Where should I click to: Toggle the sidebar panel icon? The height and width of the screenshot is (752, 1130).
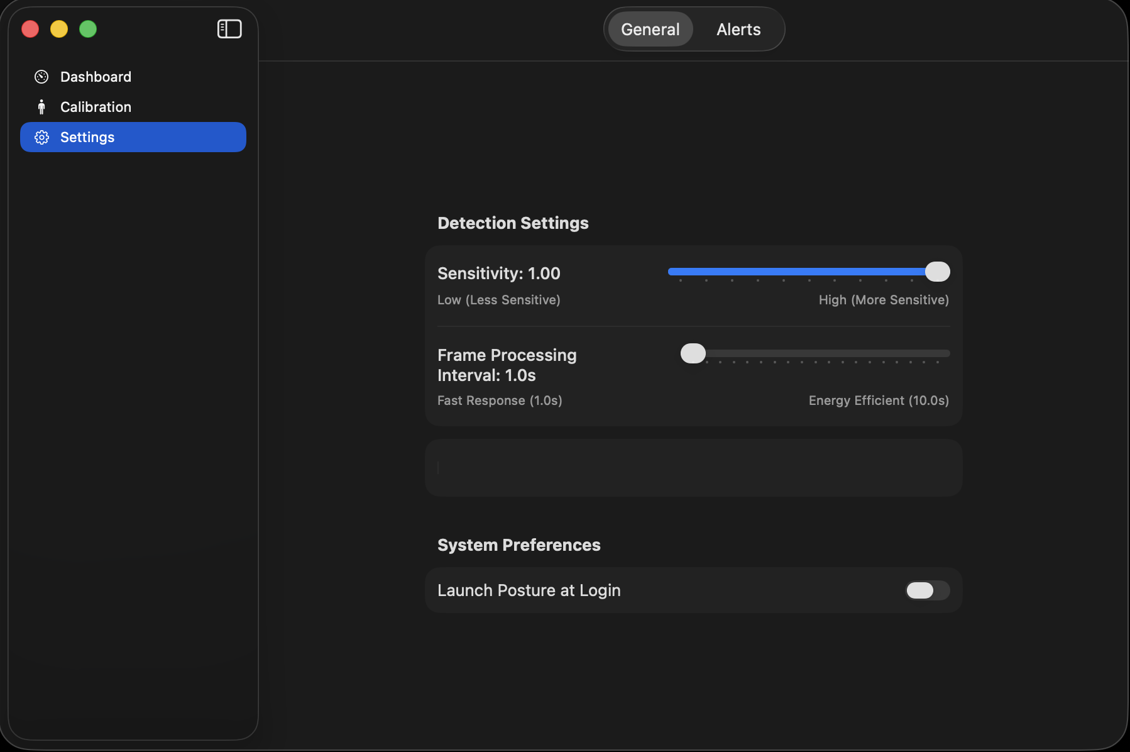pyautogui.click(x=229, y=29)
